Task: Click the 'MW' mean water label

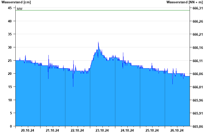Action: point(20,9)
